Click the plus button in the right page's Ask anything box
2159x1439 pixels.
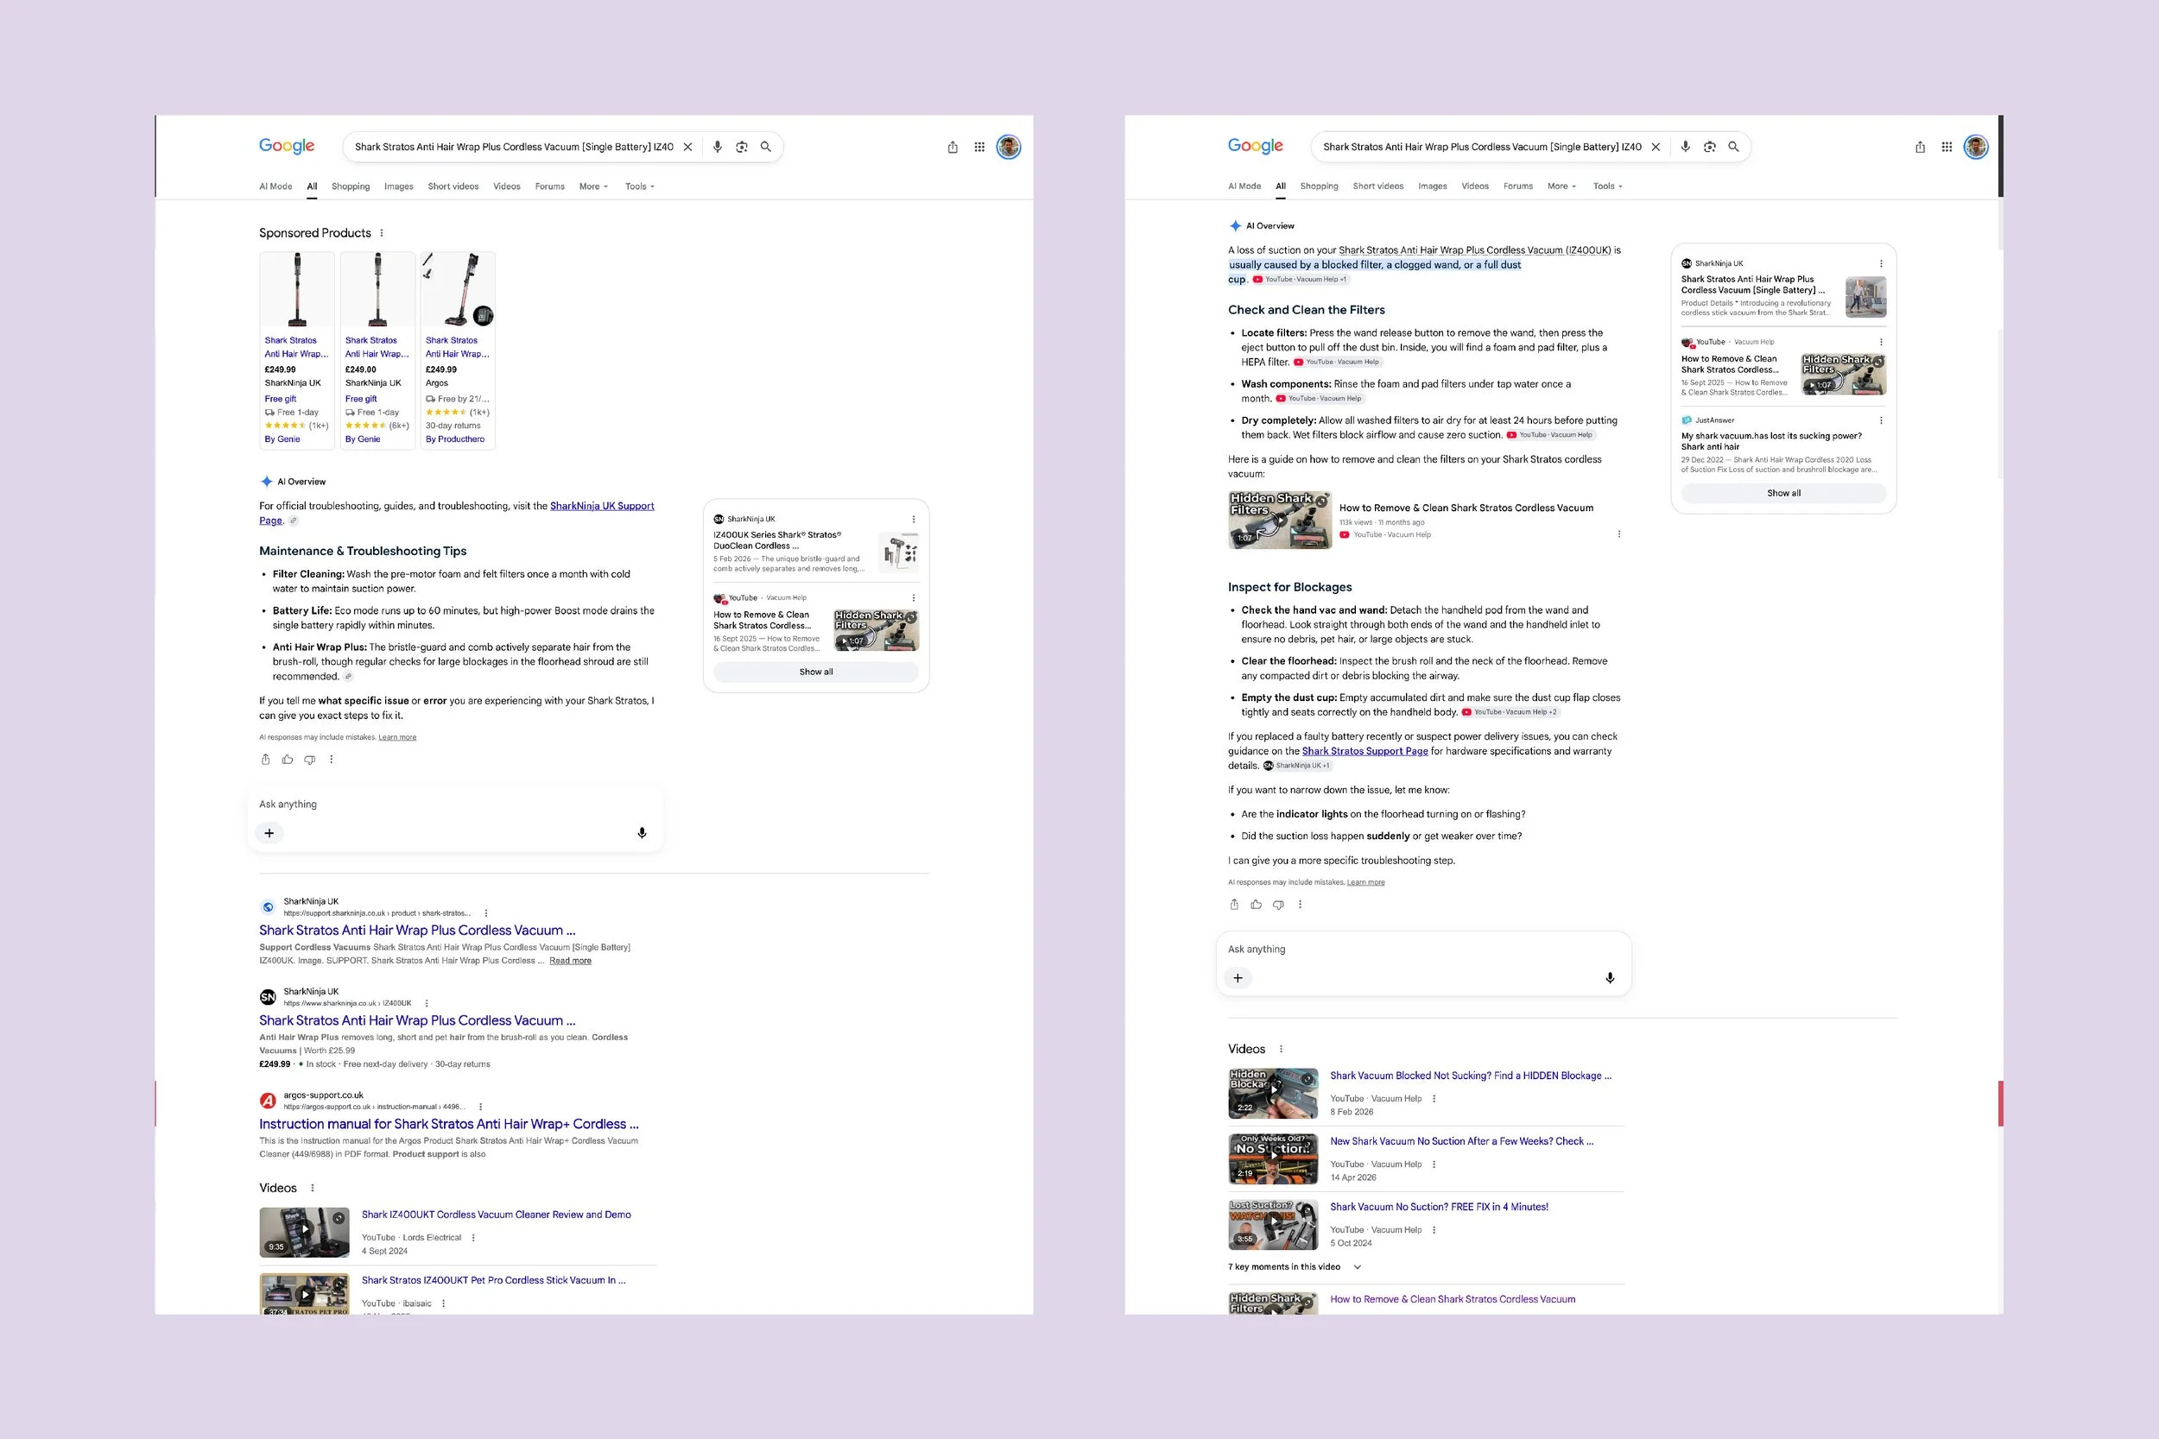[x=1238, y=978]
